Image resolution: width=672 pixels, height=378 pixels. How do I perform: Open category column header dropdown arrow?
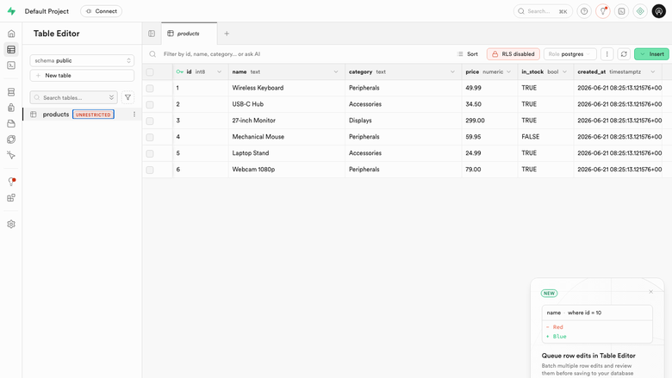(452, 72)
